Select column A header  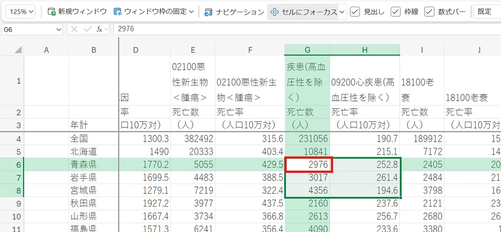[x=46, y=50]
